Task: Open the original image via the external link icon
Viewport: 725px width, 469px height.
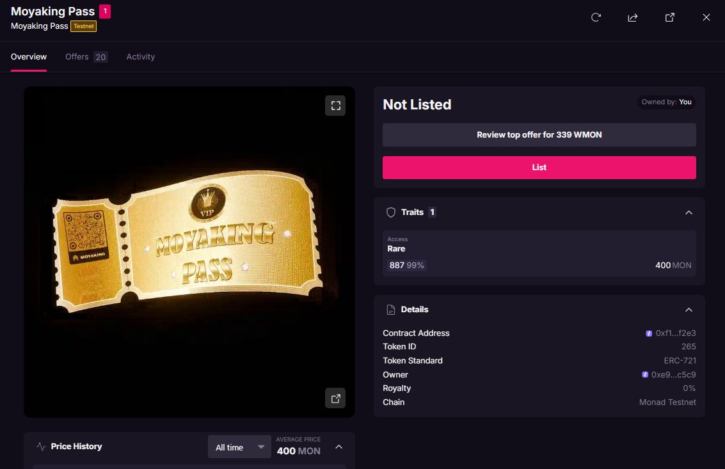Action: click(336, 398)
